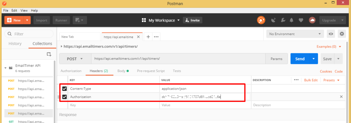The height and width of the screenshot is (123, 351).
Task: Send the request
Action: 300,59
